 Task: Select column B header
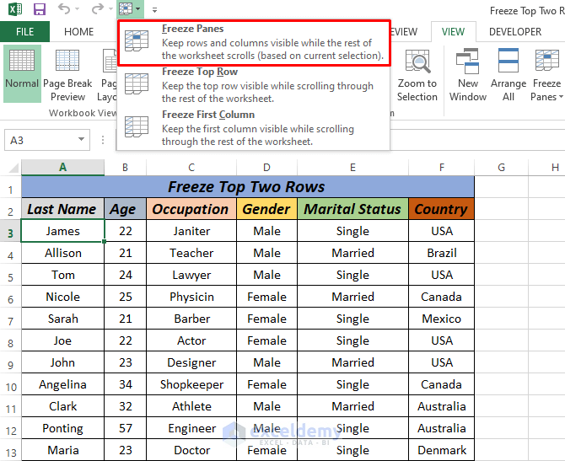point(125,168)
